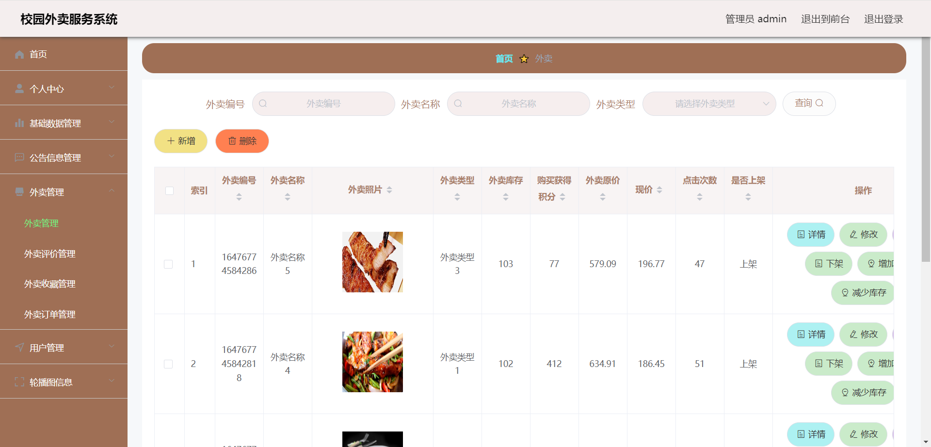Click the speech bubble icon for 公告信息管理
931x447 pixels.
click(x=19, y=157)
